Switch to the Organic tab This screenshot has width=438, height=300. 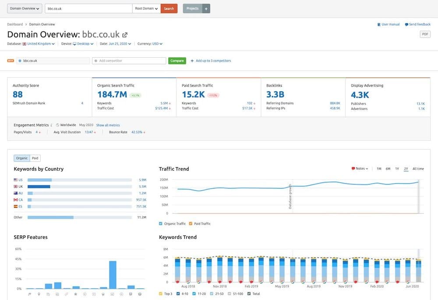click(22, 158)
